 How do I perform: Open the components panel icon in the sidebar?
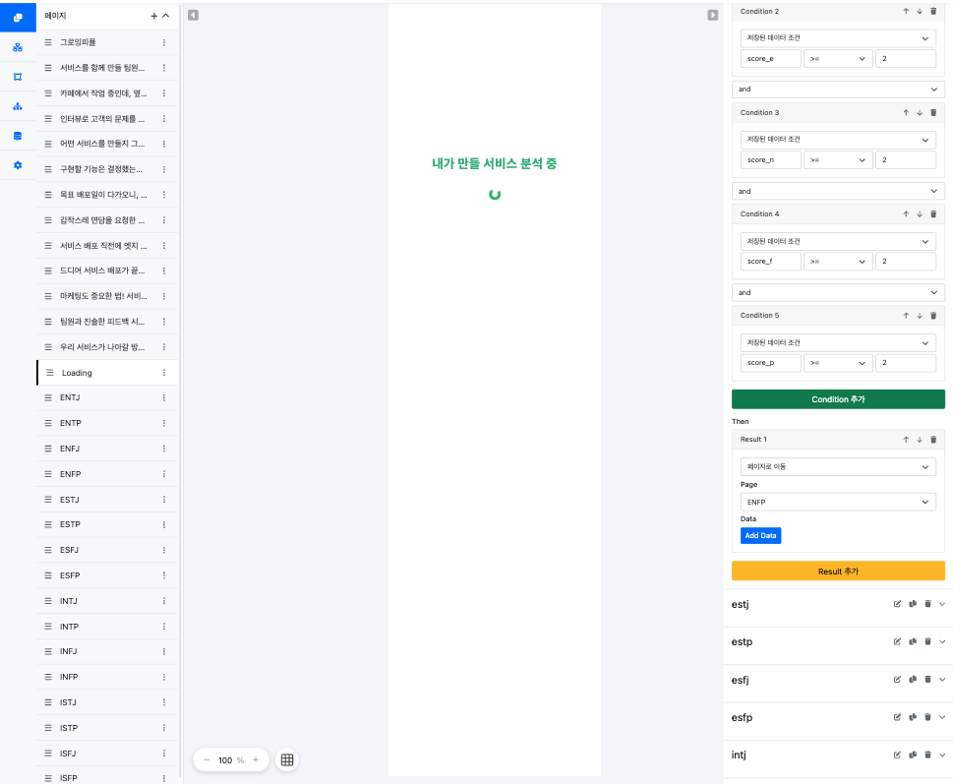pos(16,45)
